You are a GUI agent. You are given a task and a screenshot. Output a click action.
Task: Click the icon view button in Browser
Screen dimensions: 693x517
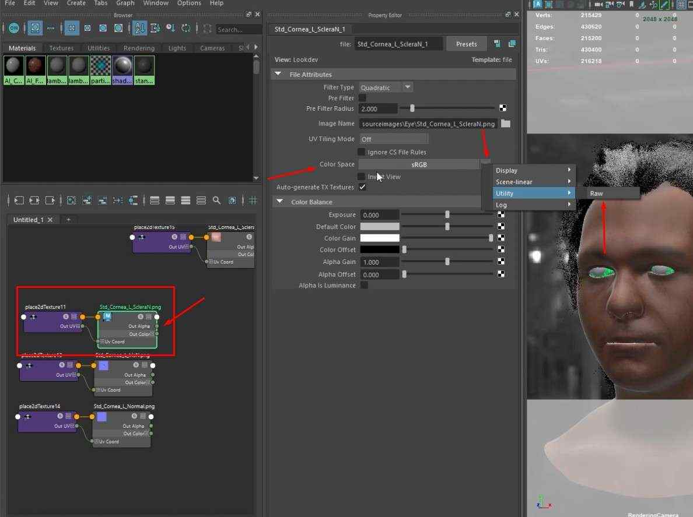pyautogui.click(x=35, y=28)
